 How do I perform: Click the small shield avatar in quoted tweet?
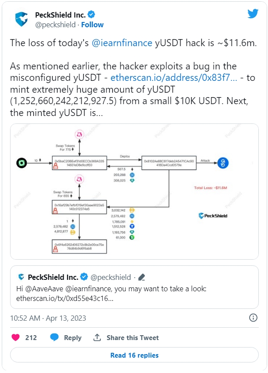coord(21,277)
